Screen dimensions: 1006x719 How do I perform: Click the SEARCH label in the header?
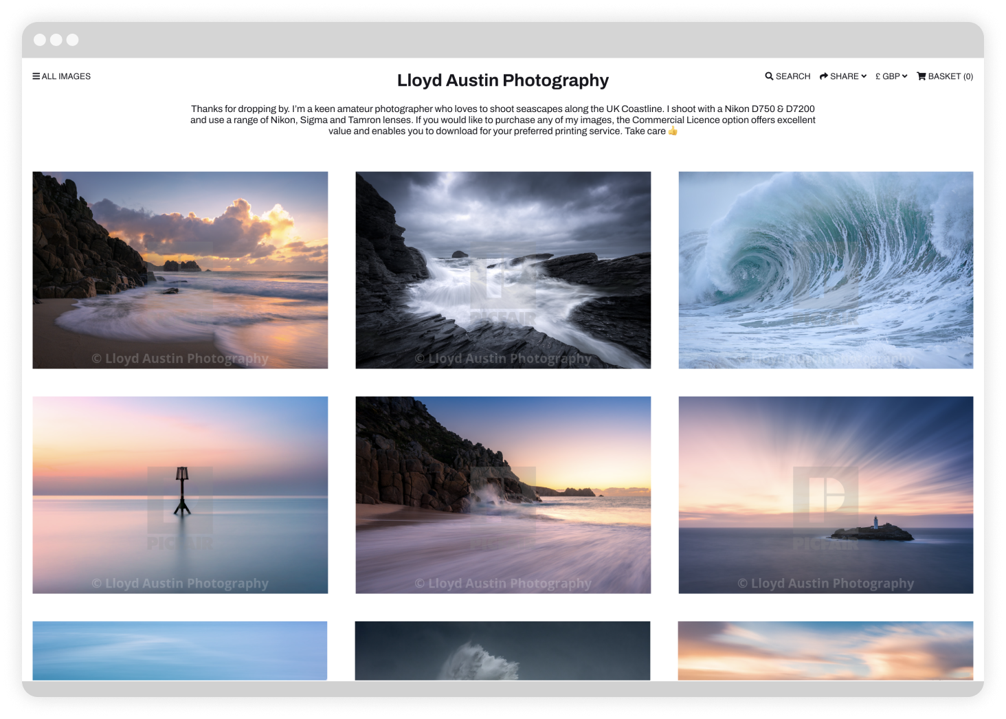[x=792, y=76]
